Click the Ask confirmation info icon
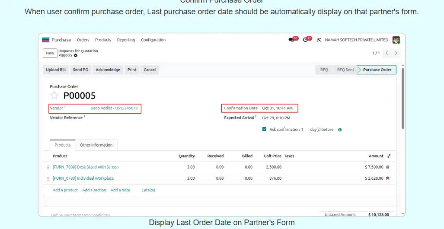Image resolution: width=444 pixels, height=229 pixels. click(340, 130)
